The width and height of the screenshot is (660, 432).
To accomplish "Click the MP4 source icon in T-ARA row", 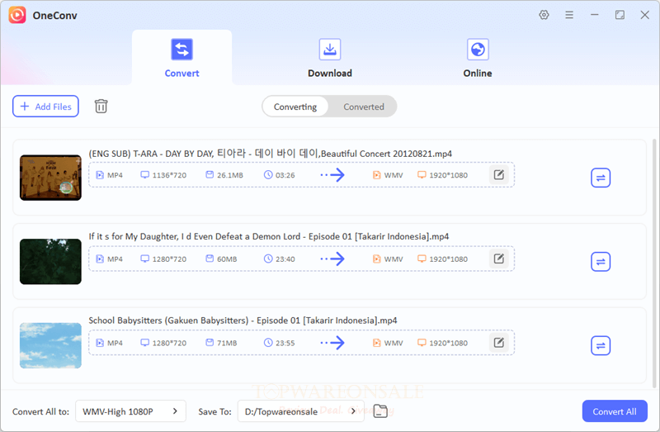I will pyautogui.click(x=100, y=175).
